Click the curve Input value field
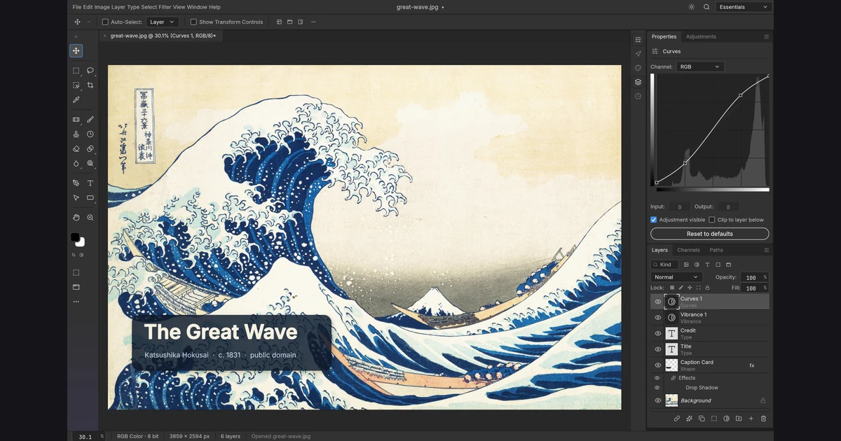841x441 pixels. [679, 206]
